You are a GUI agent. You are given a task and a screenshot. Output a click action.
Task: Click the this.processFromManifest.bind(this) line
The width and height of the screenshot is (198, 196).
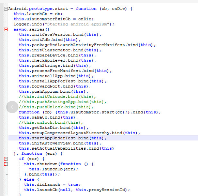point(65,71)
